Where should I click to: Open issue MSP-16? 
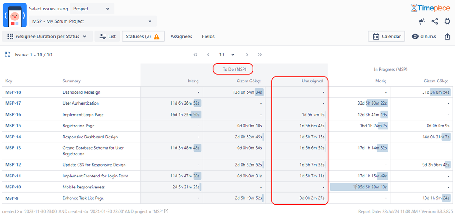coord(13,115)
